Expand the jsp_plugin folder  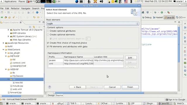pos(6,53)
